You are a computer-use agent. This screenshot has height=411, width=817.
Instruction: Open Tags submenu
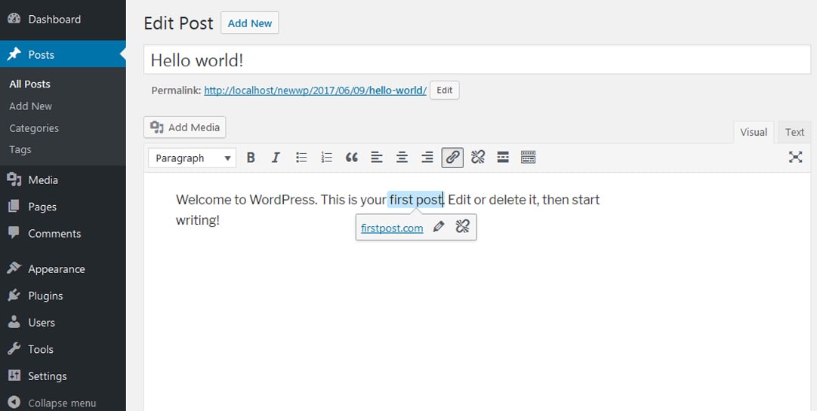pos(20,150)
